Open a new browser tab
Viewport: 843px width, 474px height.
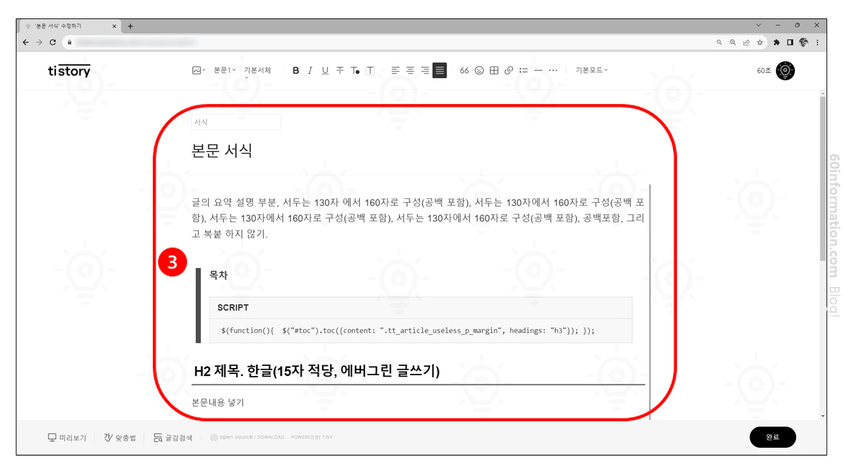(x=130, y=26)
